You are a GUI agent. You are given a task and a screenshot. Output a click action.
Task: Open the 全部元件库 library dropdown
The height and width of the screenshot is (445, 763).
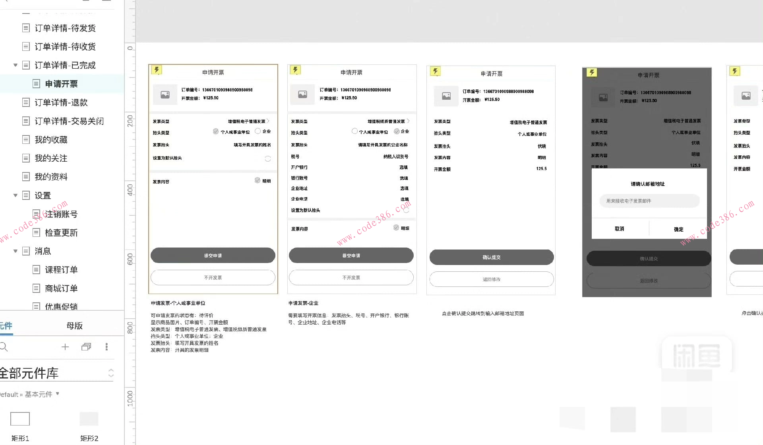[x=111, y=373]
